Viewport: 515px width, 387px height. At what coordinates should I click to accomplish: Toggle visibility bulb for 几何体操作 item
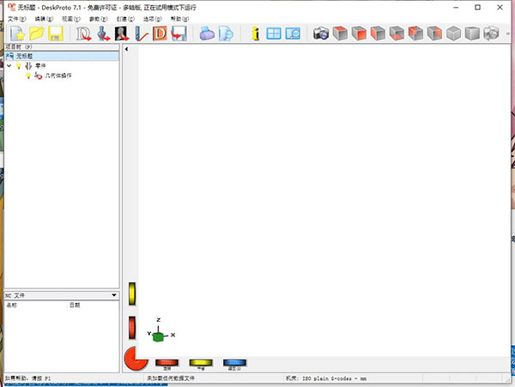coord(27,76)
